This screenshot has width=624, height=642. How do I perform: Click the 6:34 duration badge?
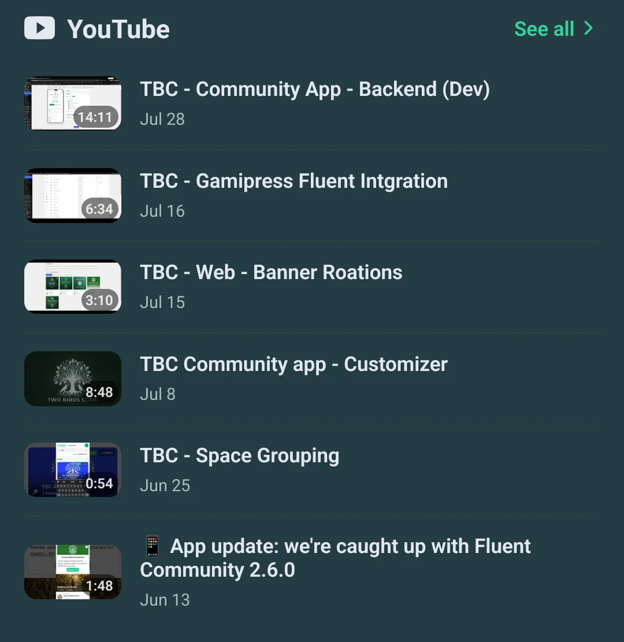[x=99, y=209]
